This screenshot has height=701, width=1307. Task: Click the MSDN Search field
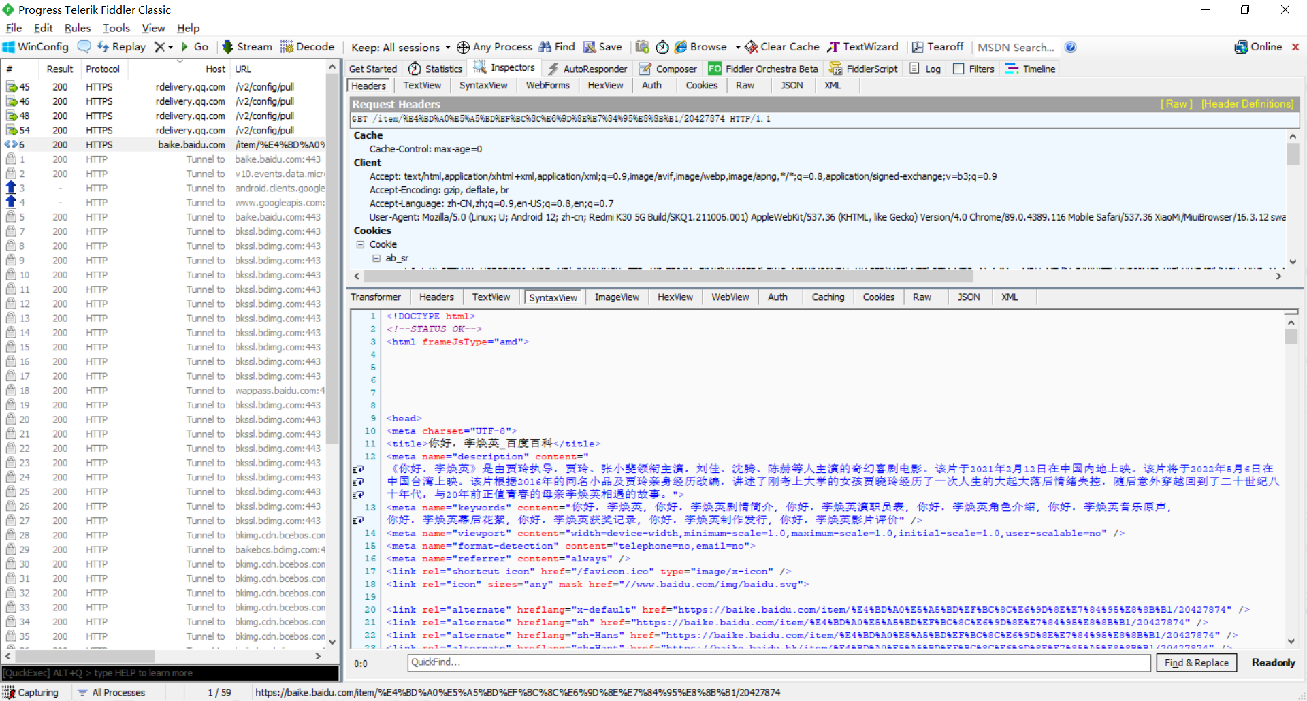coord(1016,48)
